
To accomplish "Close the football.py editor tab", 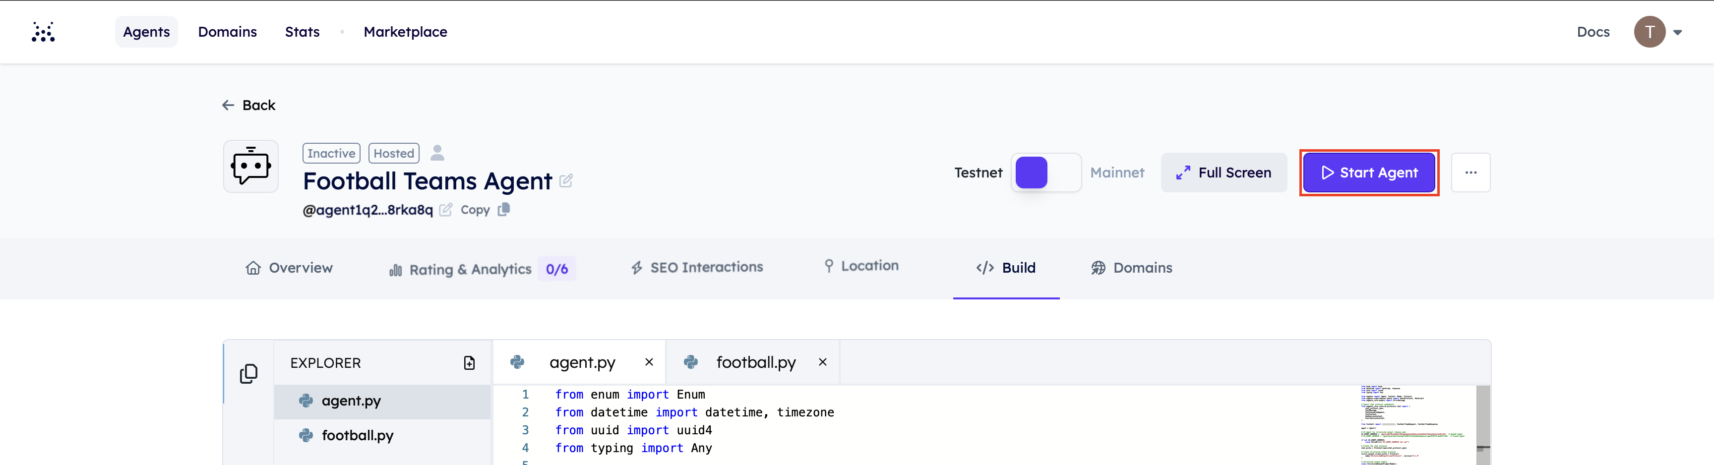I will click(822, 362).
